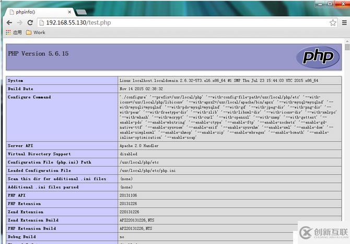Click "Configuration File (php.ini) Path" label
This screenshot has height=244, width=350.
point(49,162)
